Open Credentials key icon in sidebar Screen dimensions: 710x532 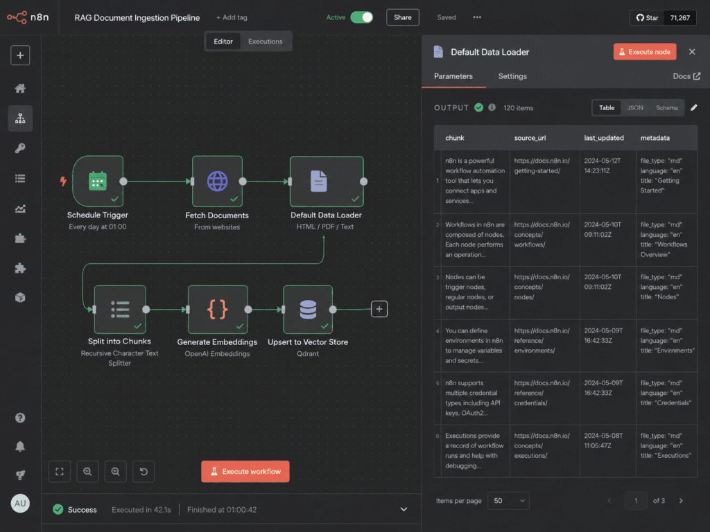point(20,148)
